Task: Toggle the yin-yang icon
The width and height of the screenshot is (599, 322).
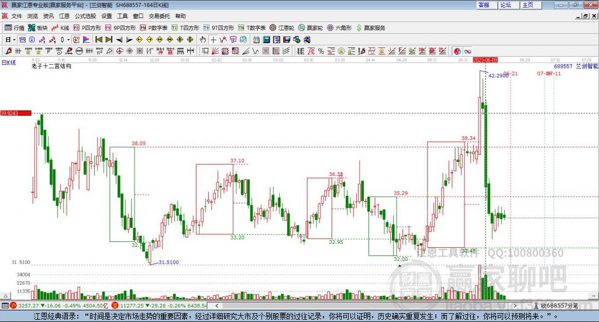Action: tap(457, 51)
